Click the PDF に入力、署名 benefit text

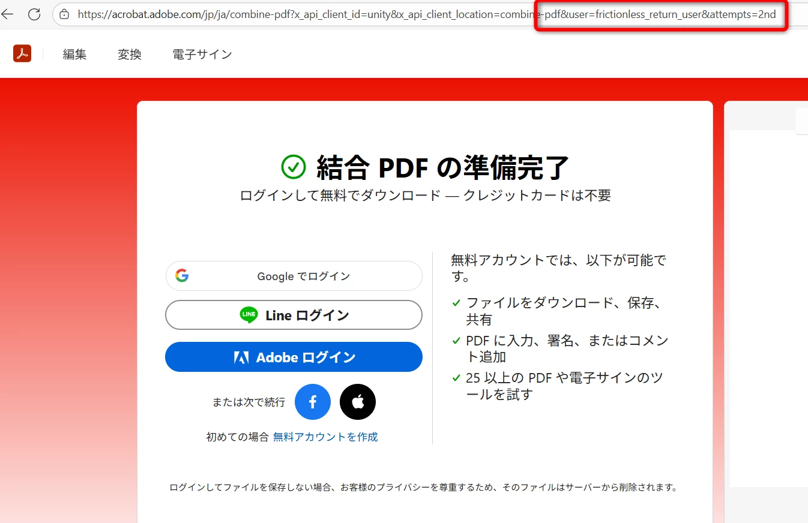click(567, 348)
